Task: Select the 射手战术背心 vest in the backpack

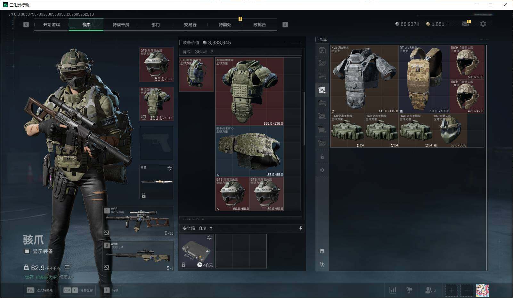Action: 249,151
